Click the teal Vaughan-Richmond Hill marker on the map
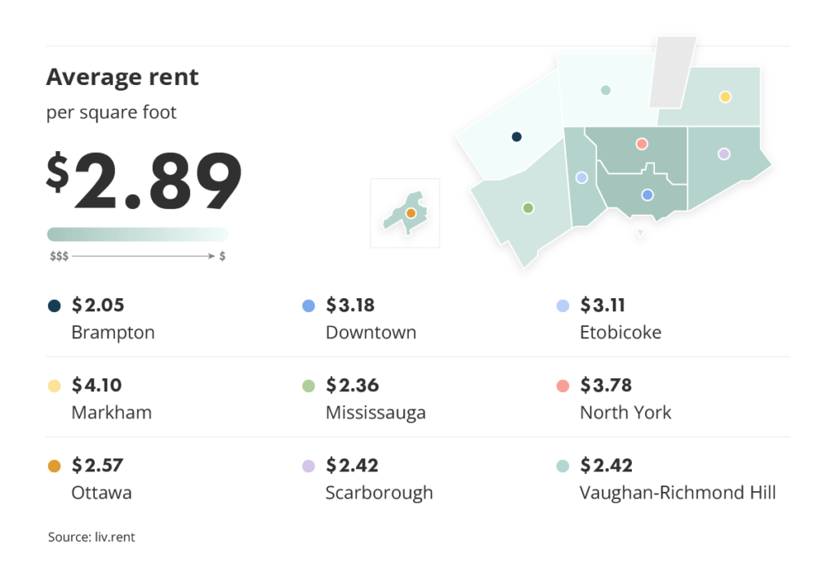This screenshot has height=563, width=836. tap(605, 90)
